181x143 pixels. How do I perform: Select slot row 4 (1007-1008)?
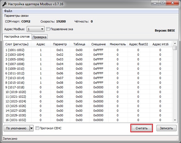(88, 64)
